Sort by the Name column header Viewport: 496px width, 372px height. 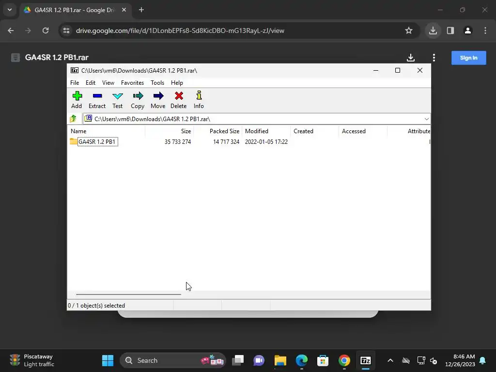pos(106,131)
